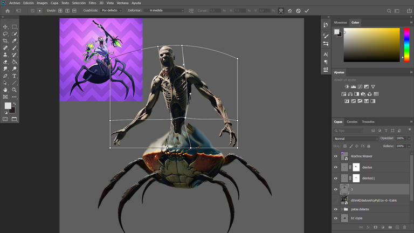The width and height of the screenshot is (414, 233).
Task: Select the Arachne Weaver layer thumbnail
Action: pos(344,156)
